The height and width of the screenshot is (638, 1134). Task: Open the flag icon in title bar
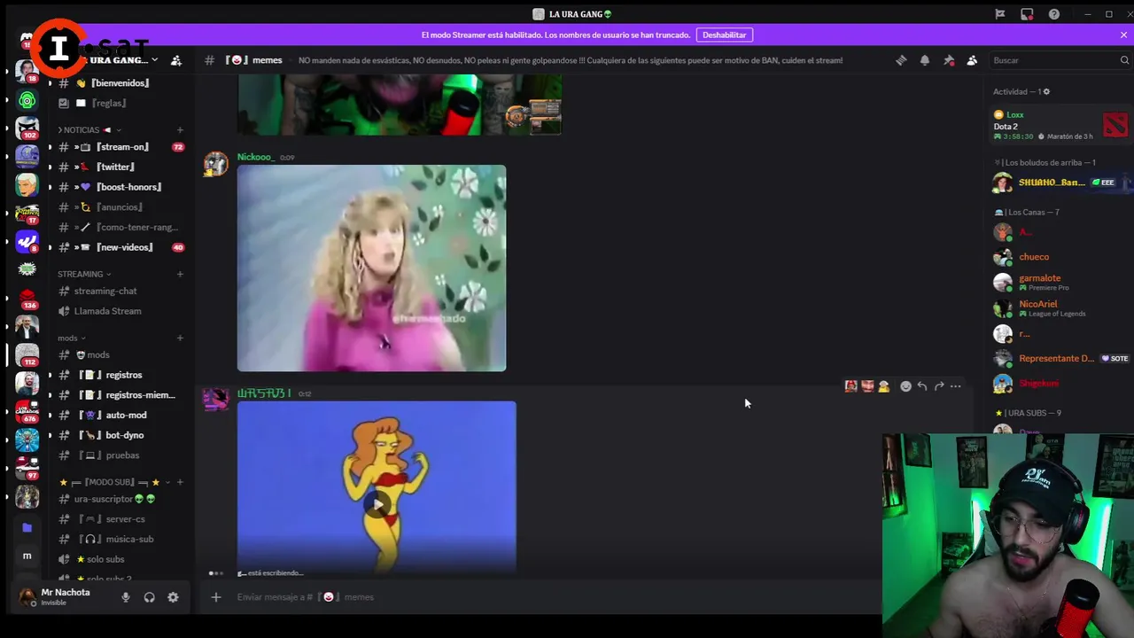1000,14
